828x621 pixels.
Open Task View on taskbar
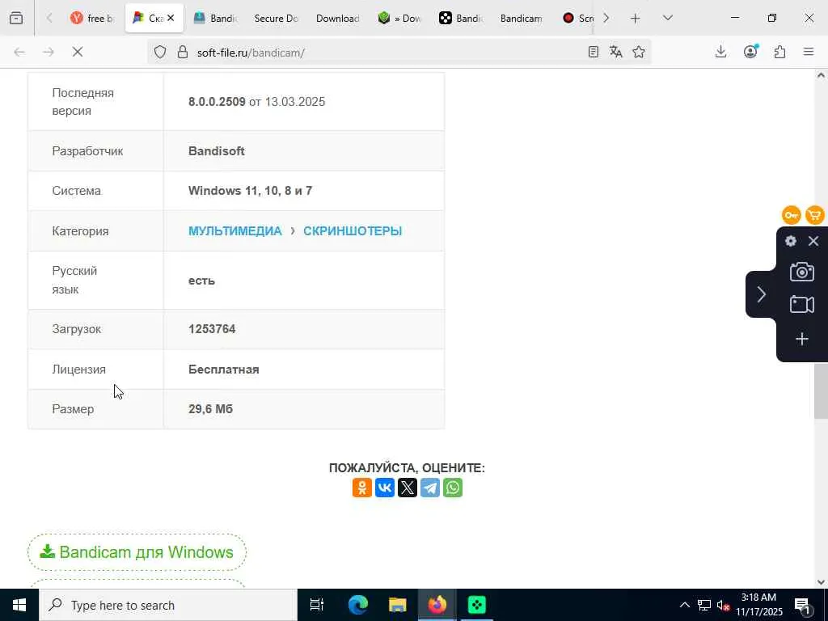(316, 605)
